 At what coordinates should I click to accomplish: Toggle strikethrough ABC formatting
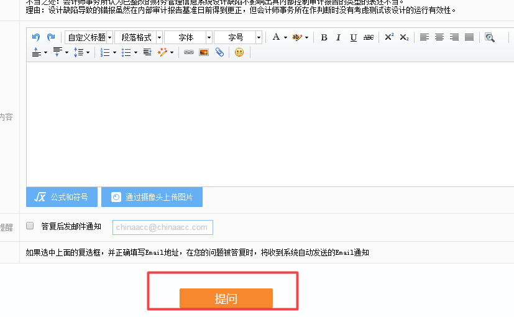tap(369, 37)
